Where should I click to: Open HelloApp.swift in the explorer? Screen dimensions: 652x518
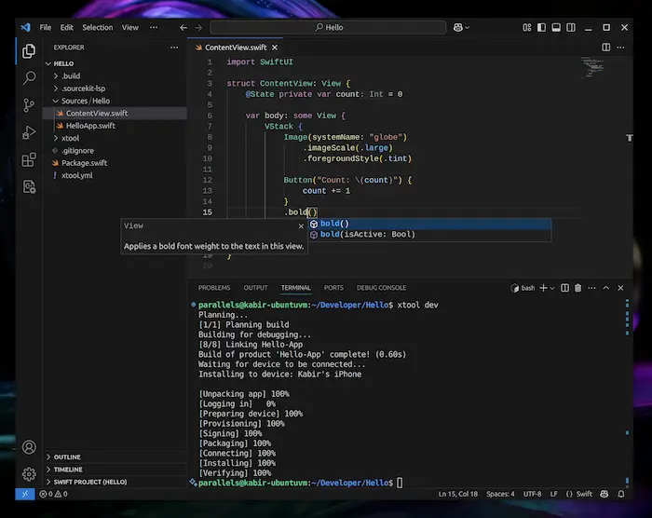90,125
